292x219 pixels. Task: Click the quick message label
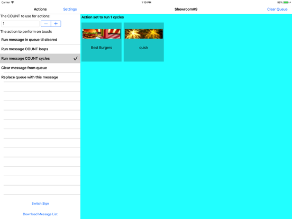pyautogui.click(x=144, y=48)
